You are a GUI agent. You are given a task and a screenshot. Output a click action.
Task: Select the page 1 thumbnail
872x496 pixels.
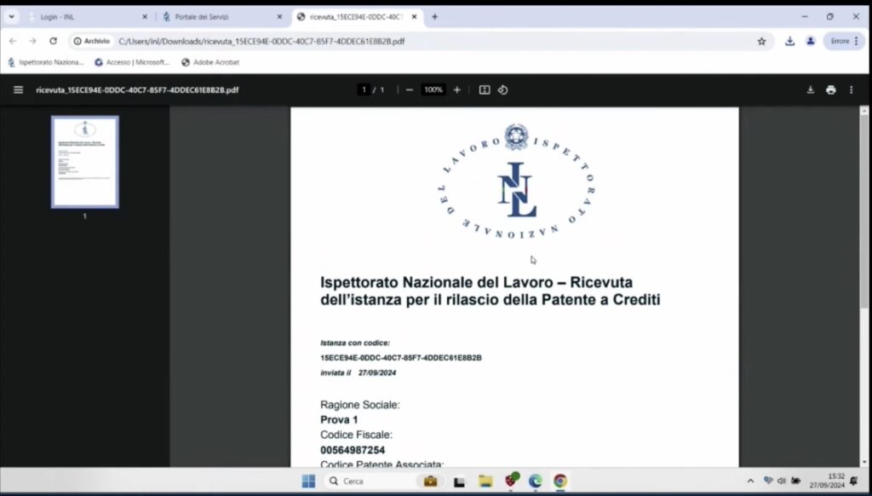point(85,162)
